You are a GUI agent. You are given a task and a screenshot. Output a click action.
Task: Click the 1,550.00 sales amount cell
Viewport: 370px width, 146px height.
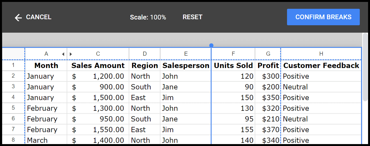98,130
